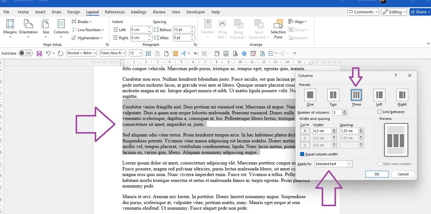Screen dimensions: 431x214
Task: Open the Editing mode dropdown
Action: coord(394,12)
